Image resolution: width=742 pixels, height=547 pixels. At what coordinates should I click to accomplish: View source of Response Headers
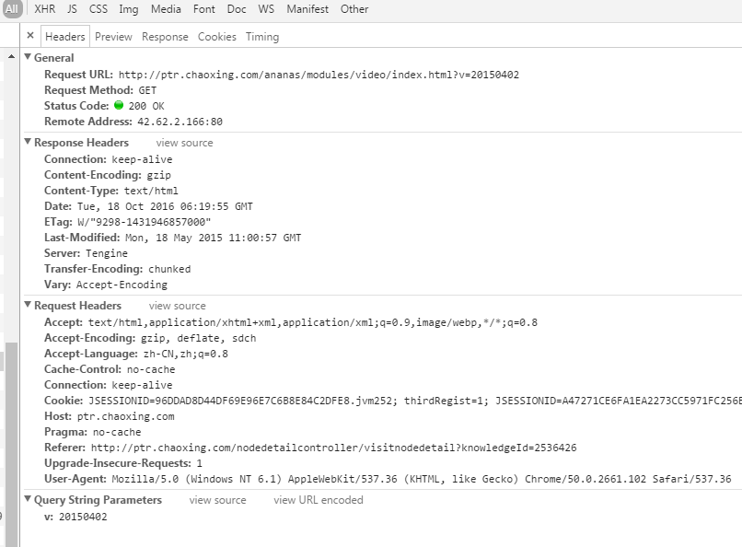[x=184, y=143]
